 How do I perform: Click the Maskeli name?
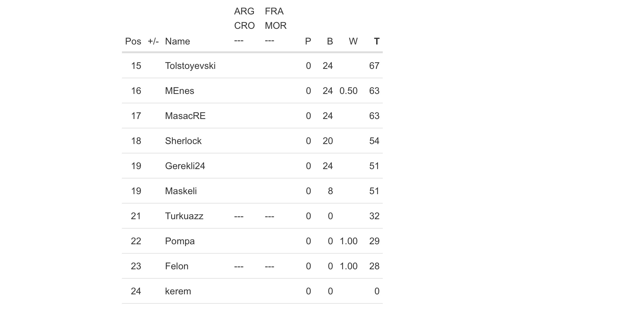tap(181, 191)
